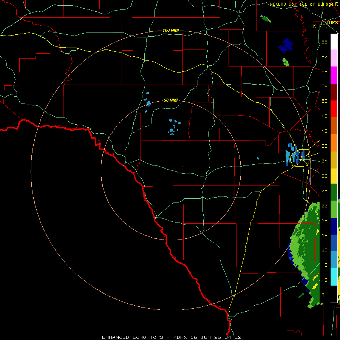
Task: Select the "ENHANCED ECHO TOPS" caption text
Action: click(x=133, y=337)
